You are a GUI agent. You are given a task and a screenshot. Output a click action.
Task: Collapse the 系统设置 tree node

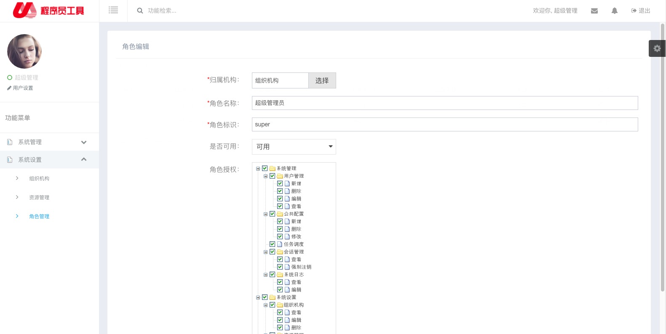click(258, 297)
